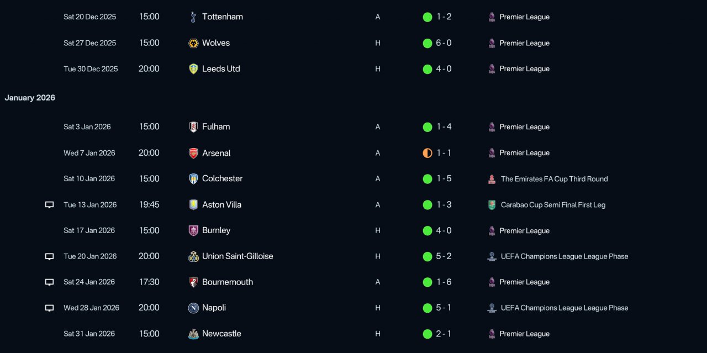This screenshot has width=707, height=353.
Task: Click the Arsenal club crest icon
Action: [193, 153]
